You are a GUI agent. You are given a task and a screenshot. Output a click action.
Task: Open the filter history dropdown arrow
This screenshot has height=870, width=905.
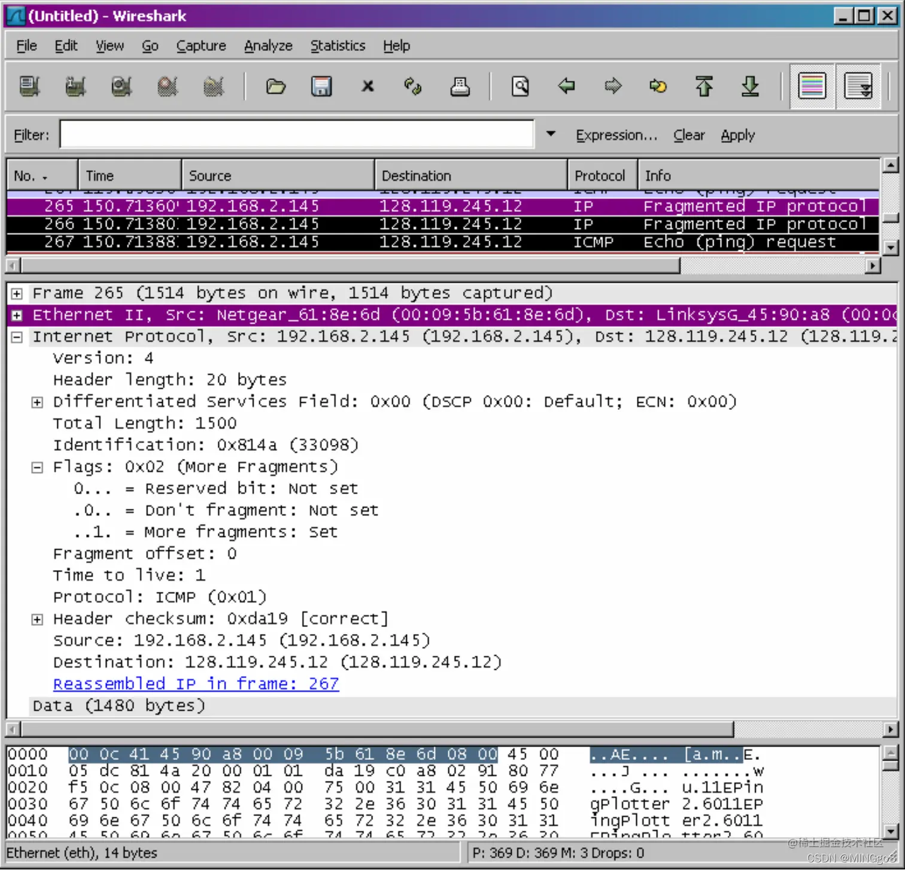pos(551,134)
